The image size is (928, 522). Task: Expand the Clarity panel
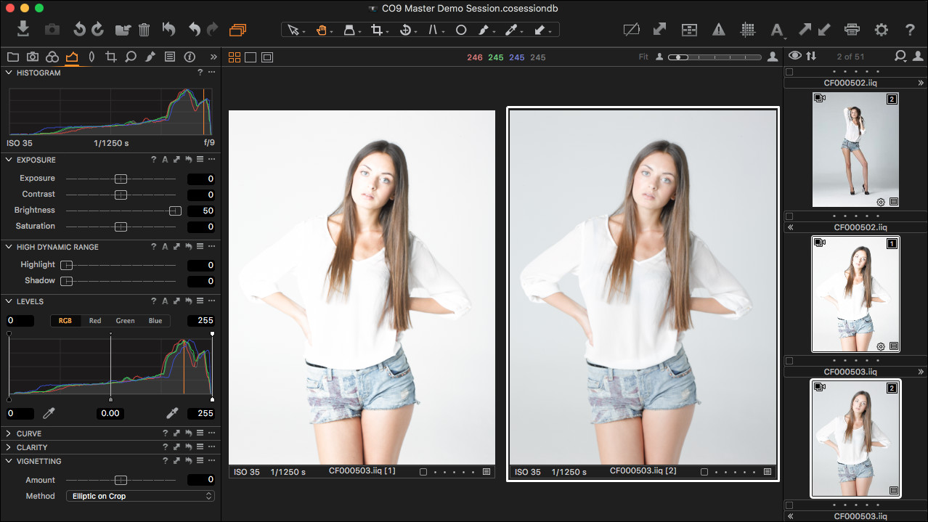9,447
